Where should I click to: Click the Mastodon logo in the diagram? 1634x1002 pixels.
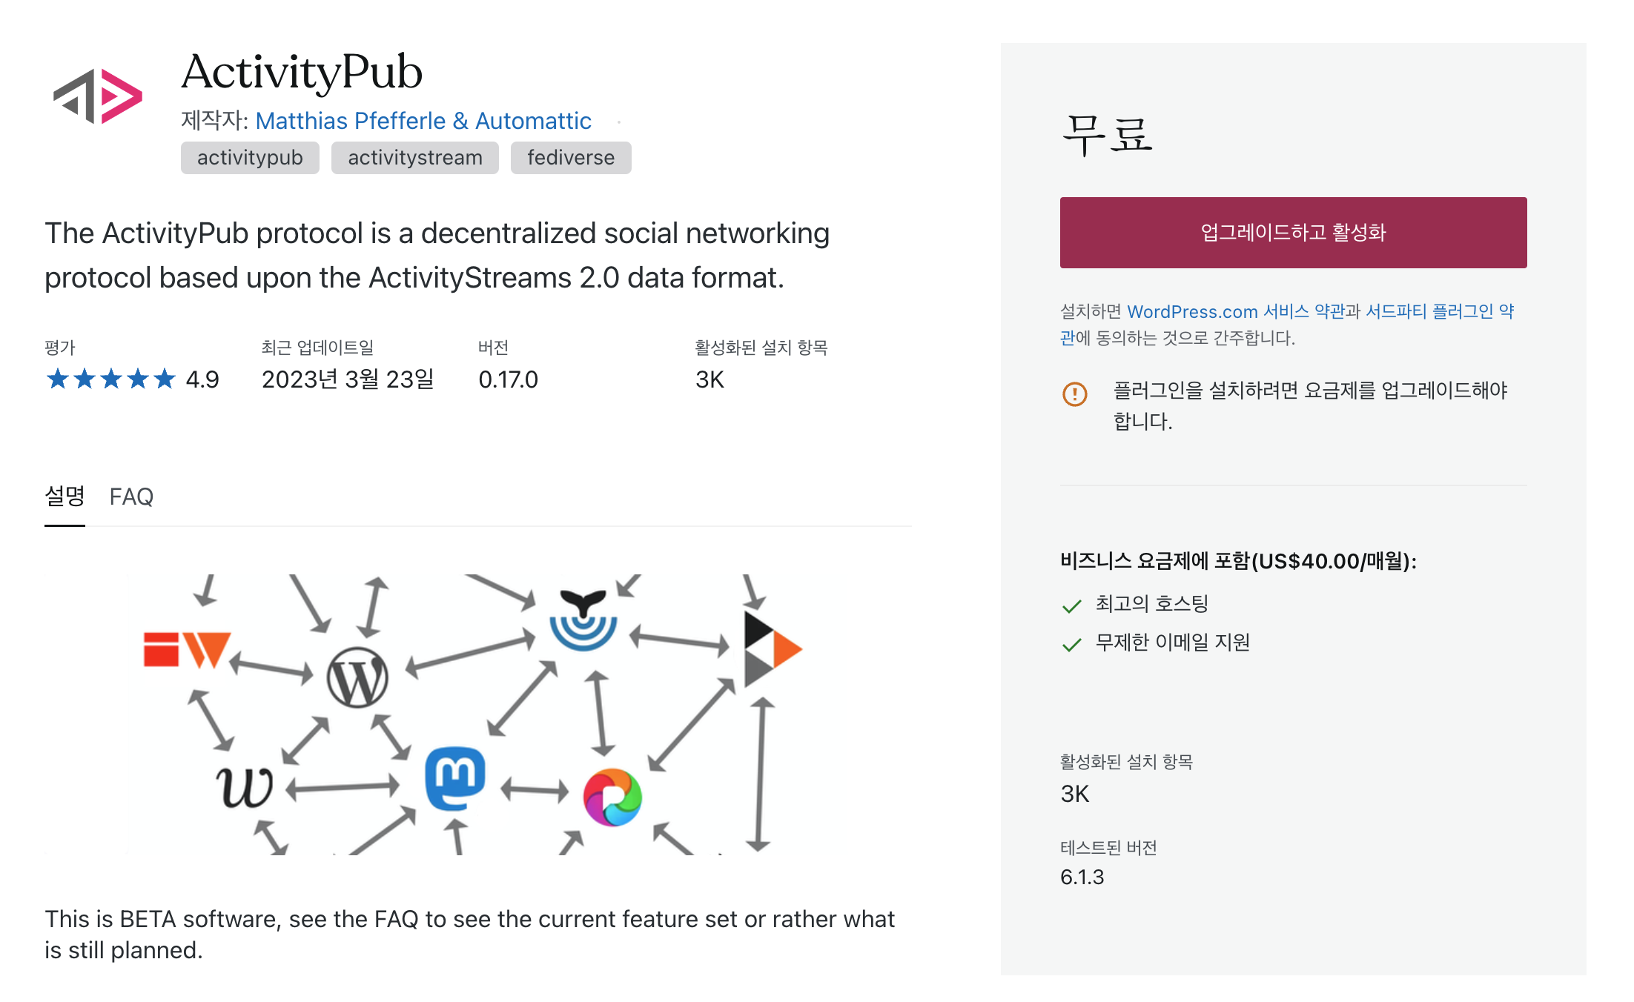[455, 778]
